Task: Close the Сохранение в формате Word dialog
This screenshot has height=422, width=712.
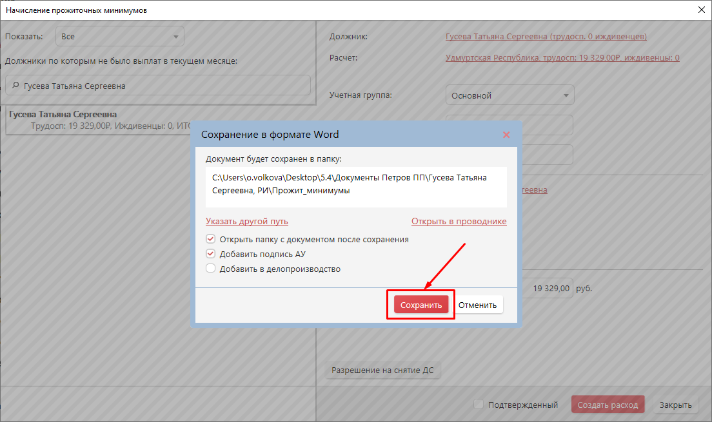Action: coord(506,135)
